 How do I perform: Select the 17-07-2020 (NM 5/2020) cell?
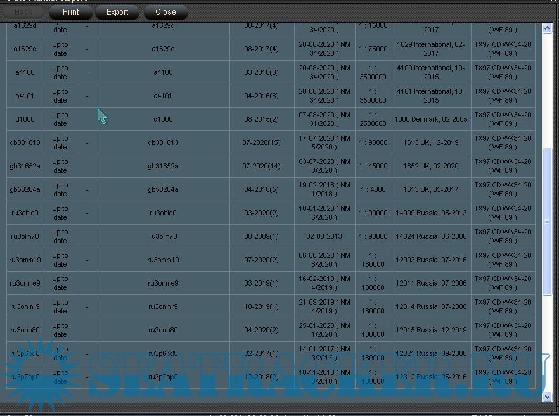tap(324, 143)
